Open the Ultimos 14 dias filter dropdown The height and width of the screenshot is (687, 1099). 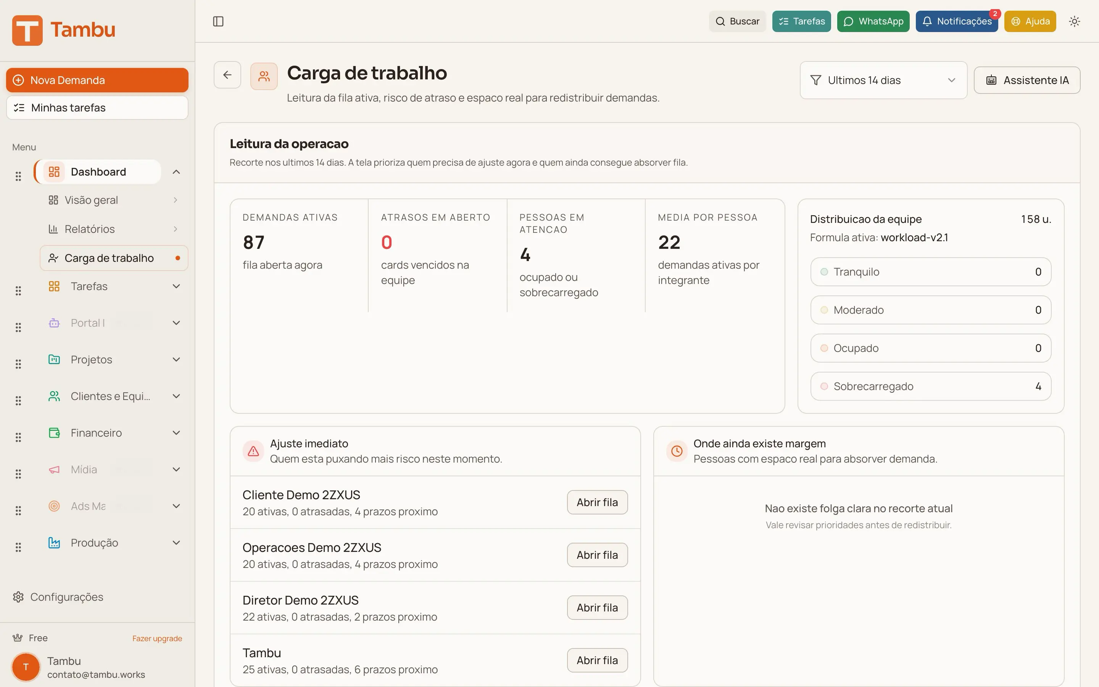(x=883, y=80)
